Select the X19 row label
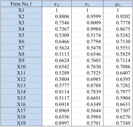The height and width of the screenshot is (127, 133). (21, 123)
